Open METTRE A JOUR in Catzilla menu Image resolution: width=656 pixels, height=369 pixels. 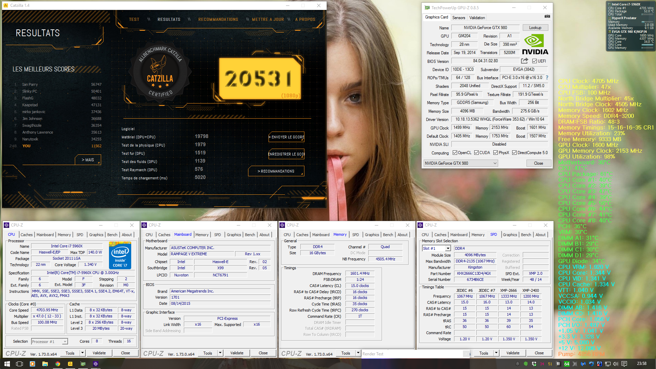tap(268, 19)
